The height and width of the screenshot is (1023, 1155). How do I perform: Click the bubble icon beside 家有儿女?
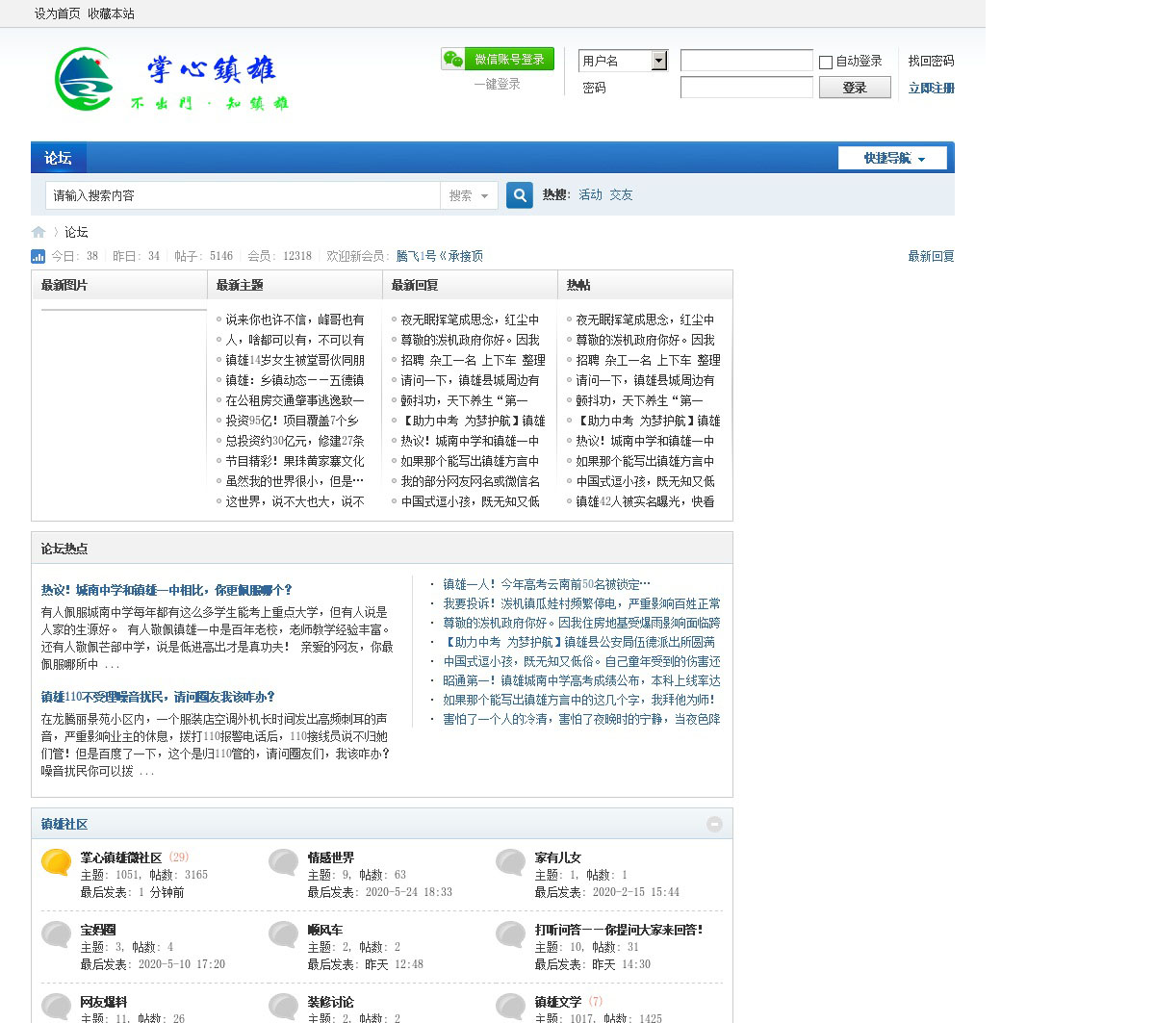point(510,862)
